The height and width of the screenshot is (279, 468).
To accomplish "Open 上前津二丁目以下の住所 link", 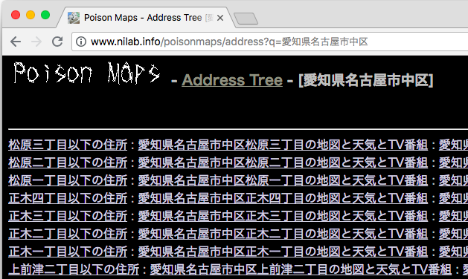I will coord(74,269).
